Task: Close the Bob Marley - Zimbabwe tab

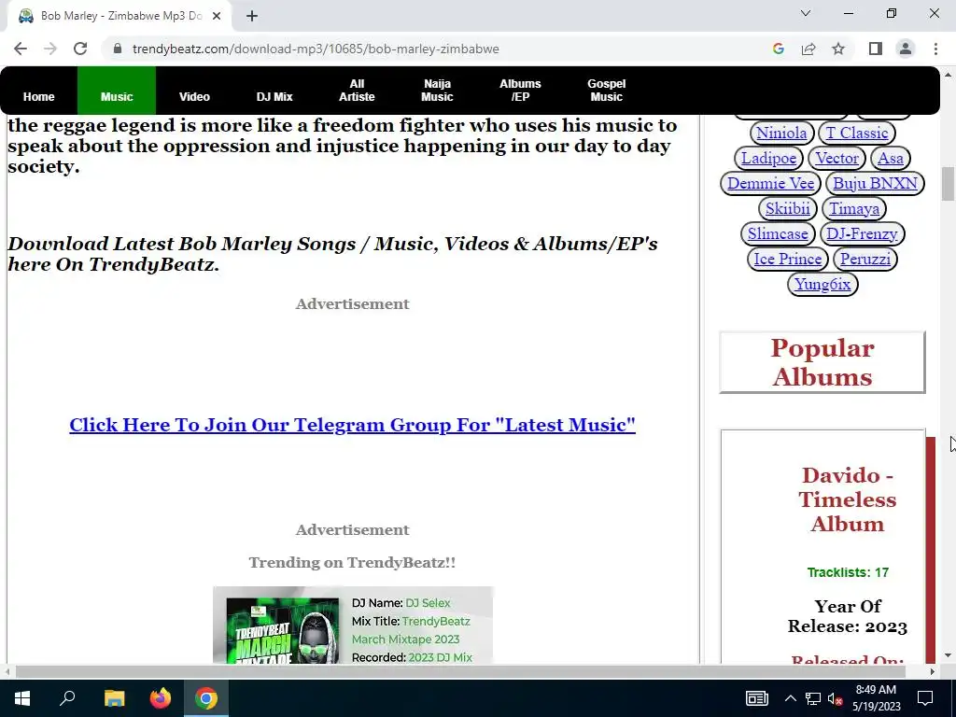Action: pos(217,16)
